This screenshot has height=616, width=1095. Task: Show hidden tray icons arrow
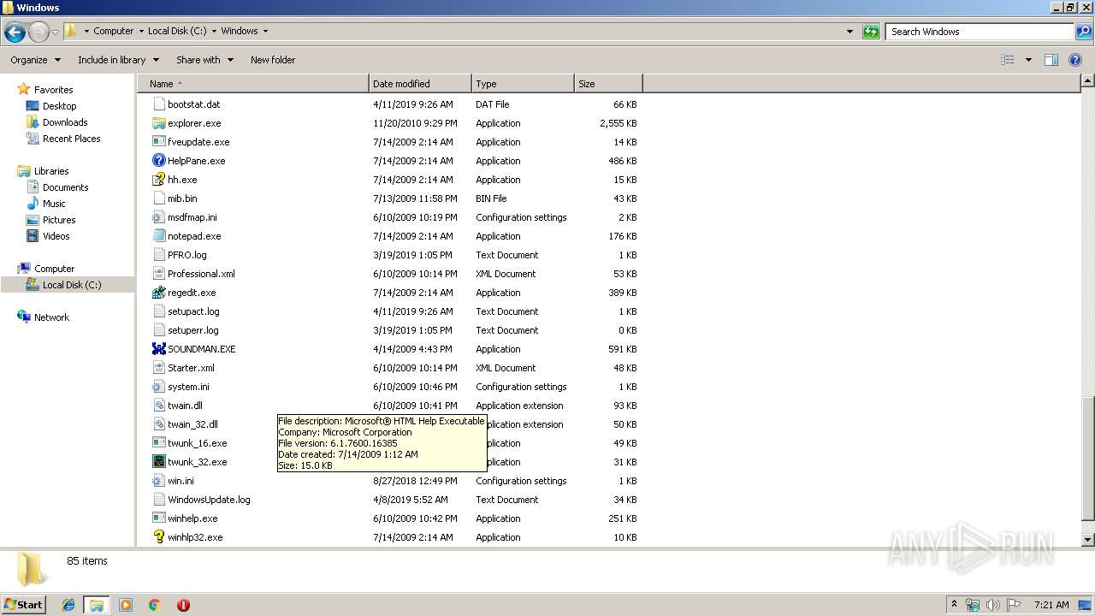point(954,605)
